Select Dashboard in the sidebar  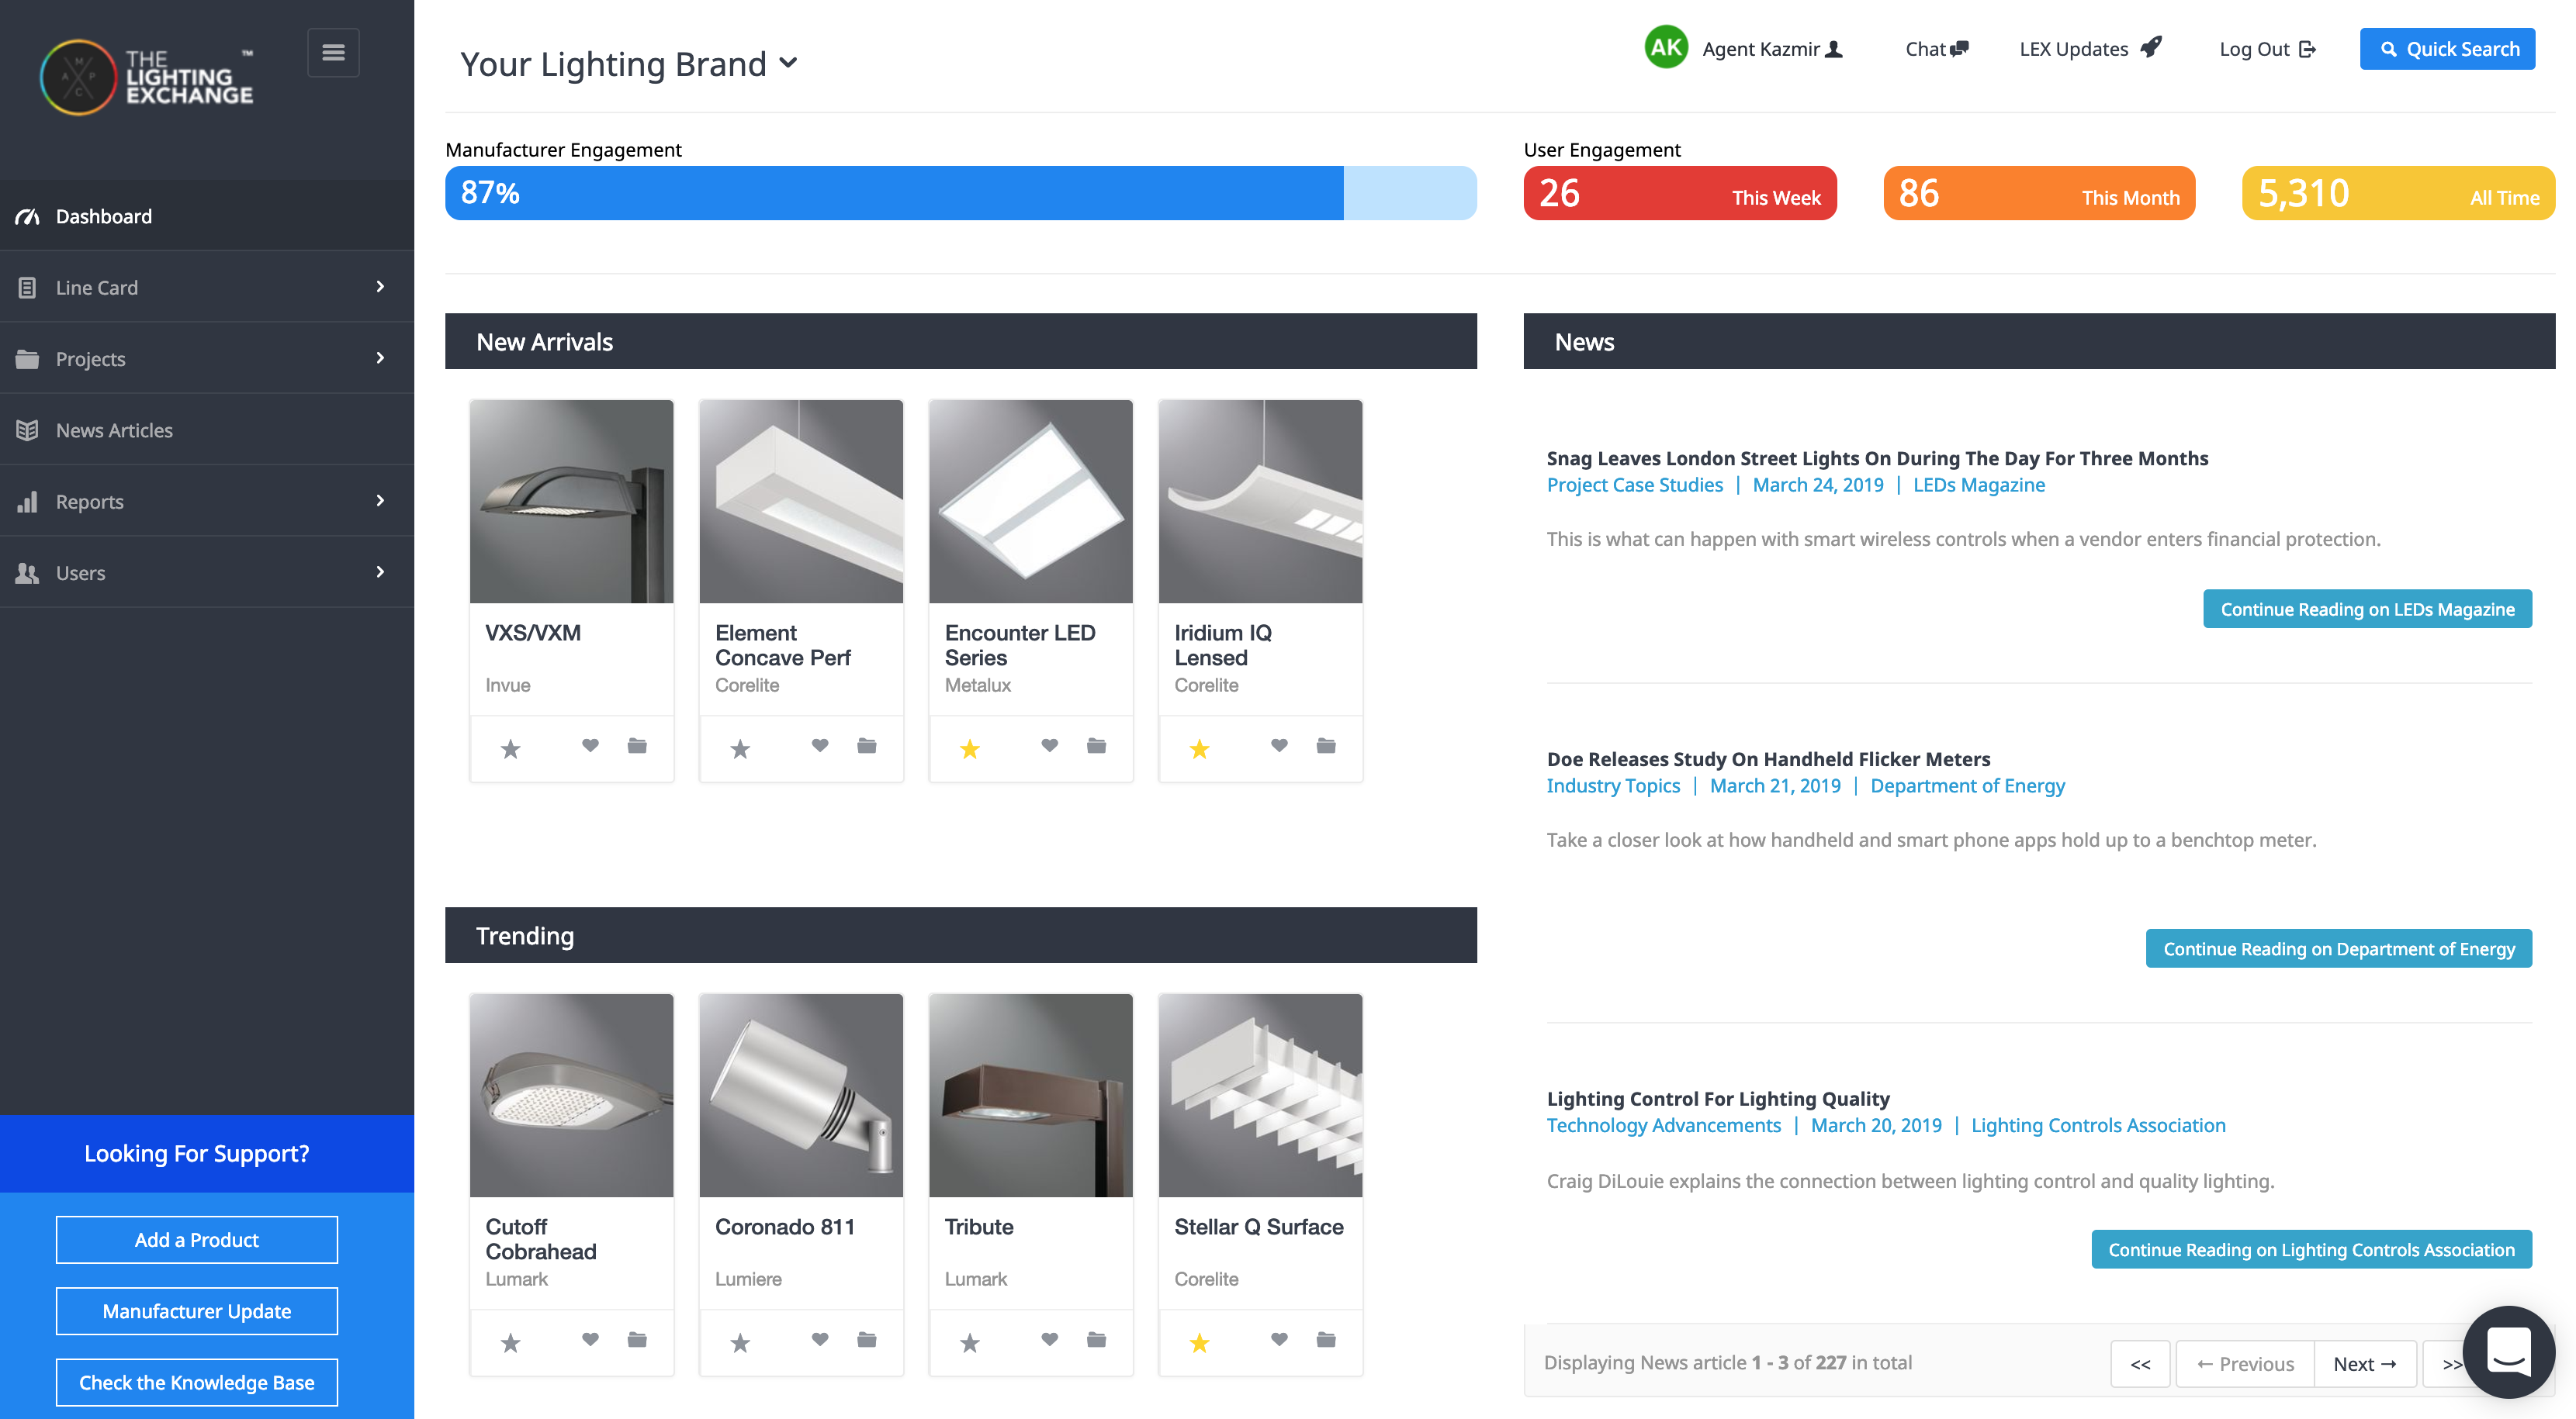[x=104, y=216]
